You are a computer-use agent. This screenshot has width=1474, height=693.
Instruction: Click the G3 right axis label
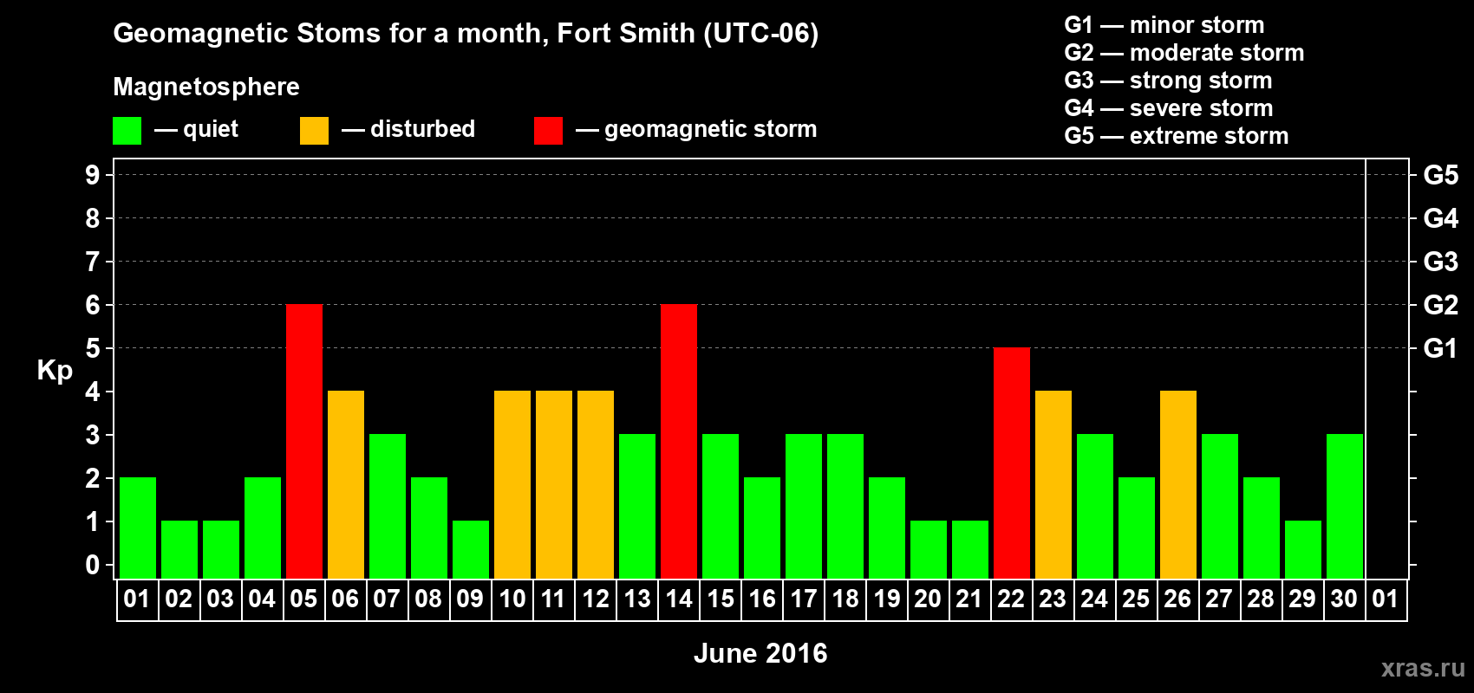tap(1440, 262)
